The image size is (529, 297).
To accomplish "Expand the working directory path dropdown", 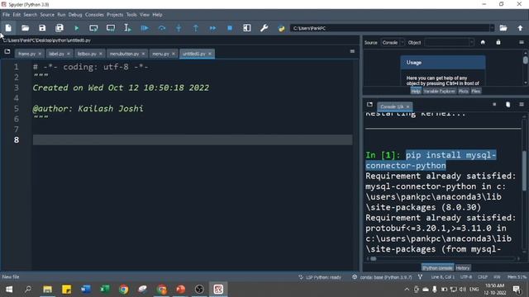I will click(492, 28).
